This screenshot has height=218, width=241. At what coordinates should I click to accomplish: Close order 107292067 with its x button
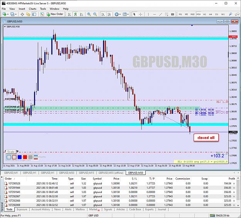point(234,196)
